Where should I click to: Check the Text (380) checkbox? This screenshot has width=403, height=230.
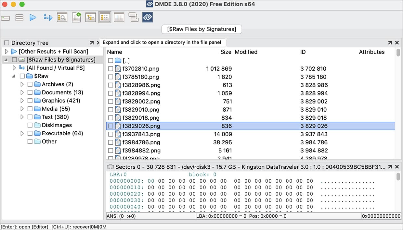30,117
